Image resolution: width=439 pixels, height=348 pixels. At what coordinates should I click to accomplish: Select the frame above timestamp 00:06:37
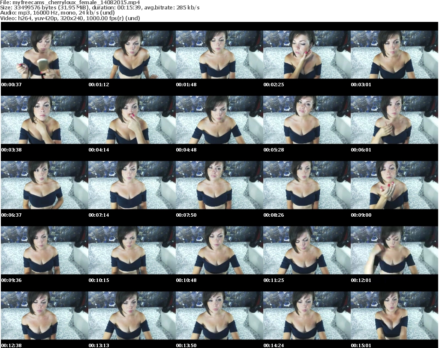tap(45, 185)
